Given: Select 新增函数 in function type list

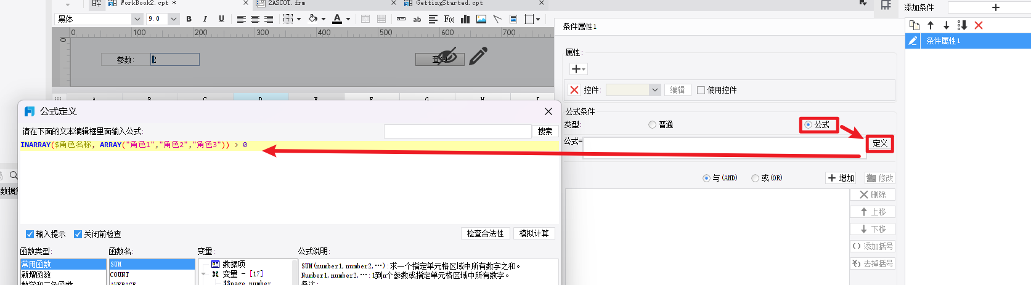Looking at the screenshot, I should tap(63, 275).
